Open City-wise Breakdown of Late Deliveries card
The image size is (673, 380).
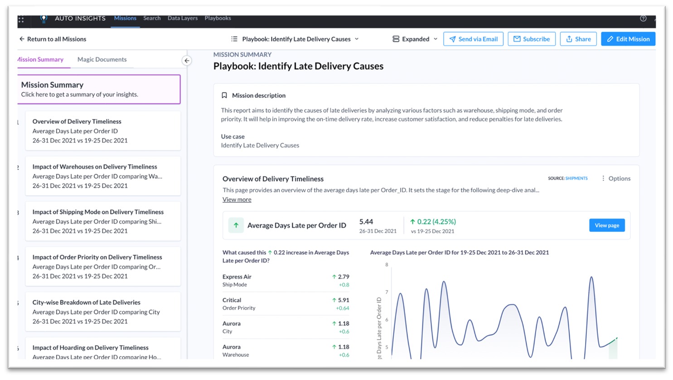(x=103, y=312)
